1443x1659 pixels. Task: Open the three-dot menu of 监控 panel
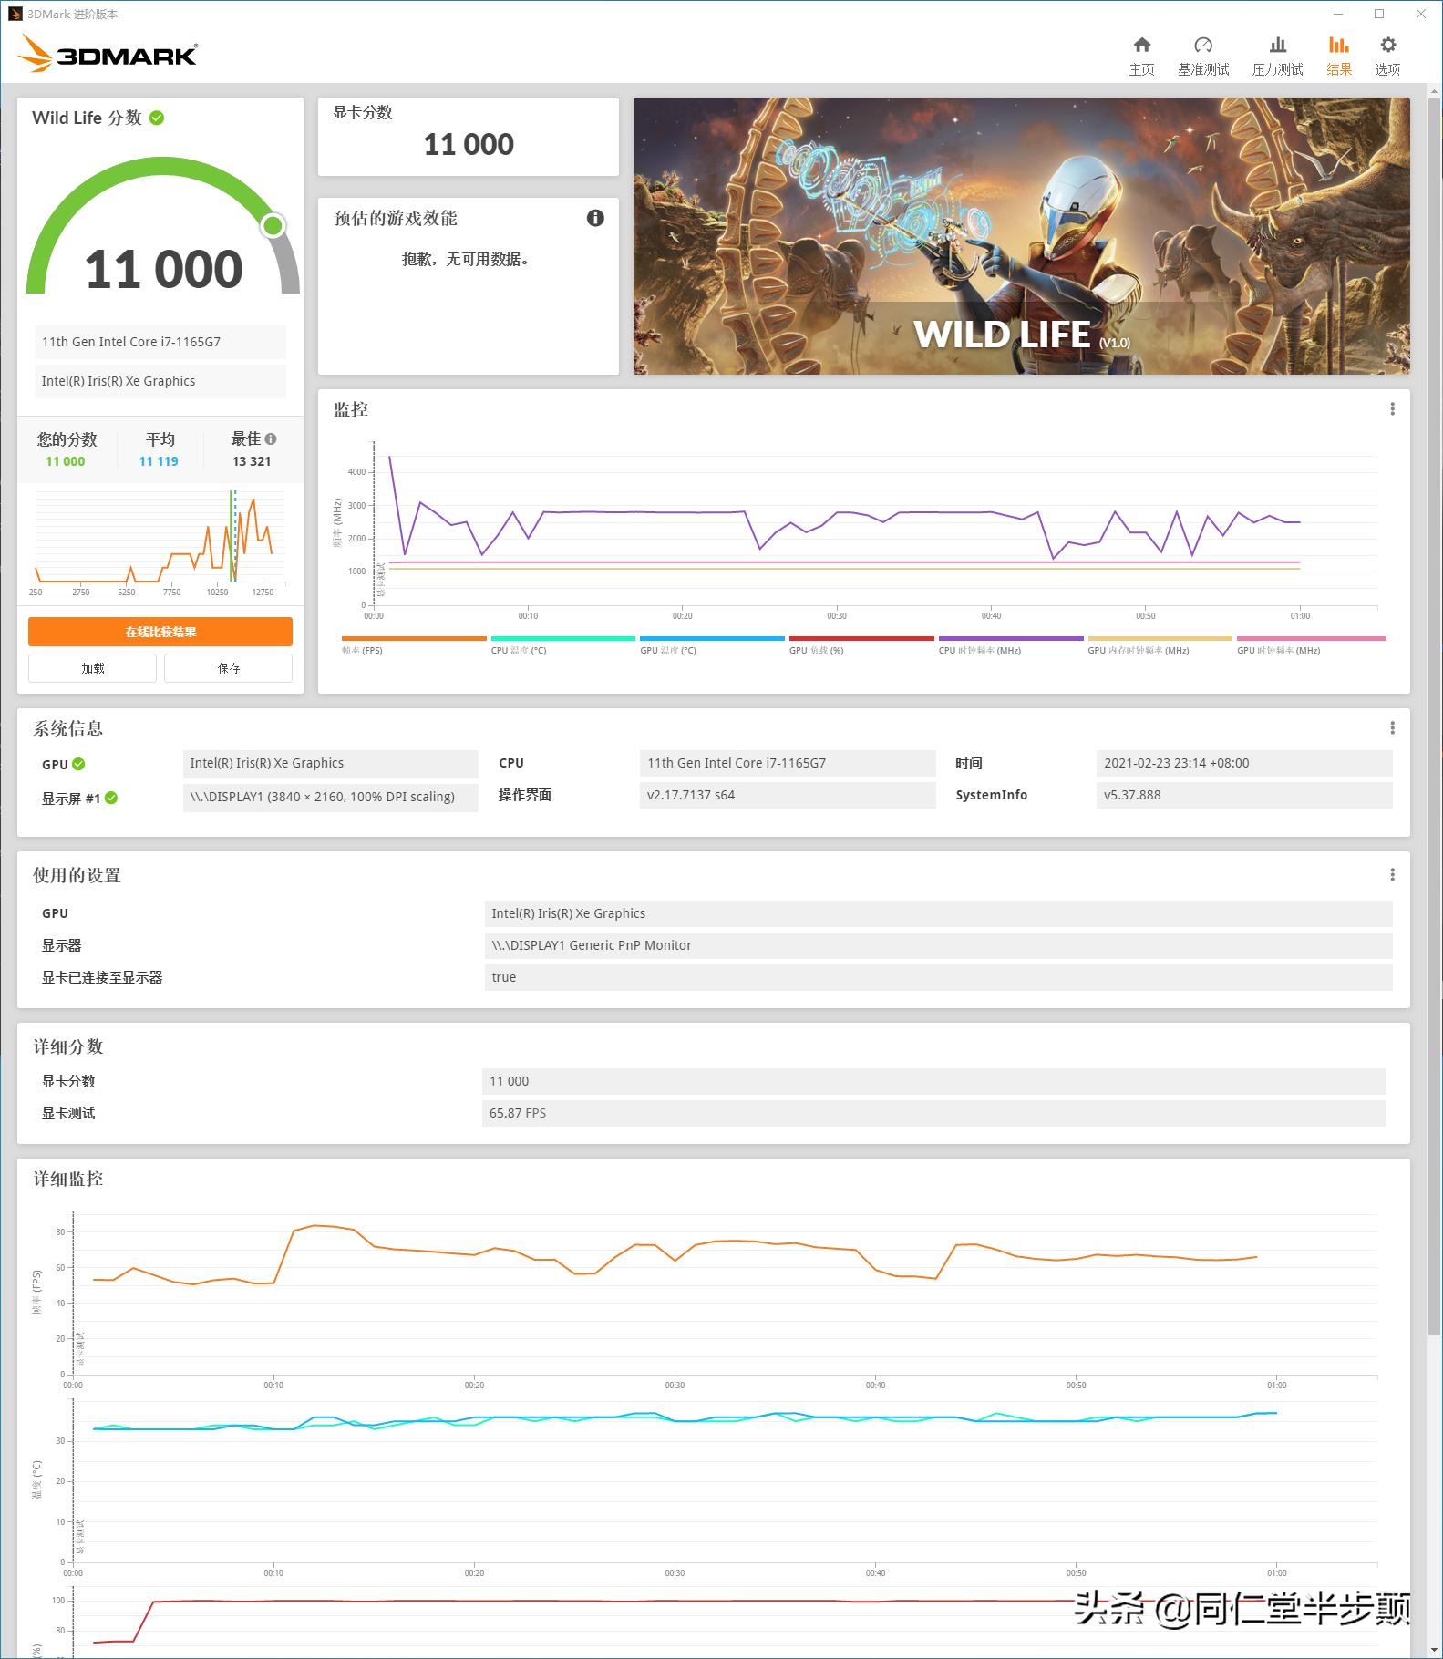[x=1392, y=409]
